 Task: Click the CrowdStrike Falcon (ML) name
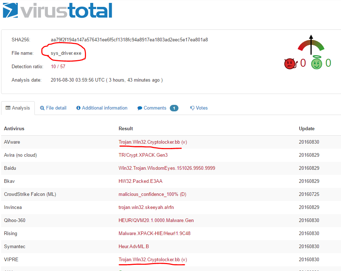(30, 194)
